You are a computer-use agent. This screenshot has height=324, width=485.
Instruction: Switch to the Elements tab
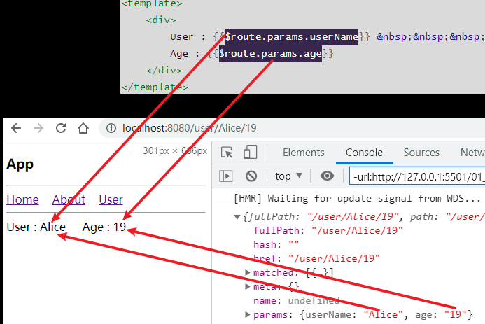(x=304, y=153)
